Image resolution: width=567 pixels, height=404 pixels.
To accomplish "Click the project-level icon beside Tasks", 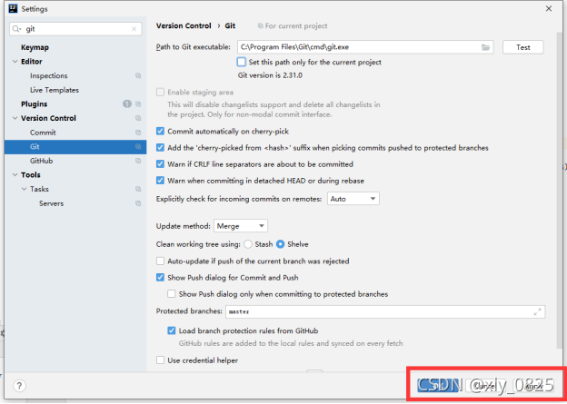I will click(x=138, y=189).
